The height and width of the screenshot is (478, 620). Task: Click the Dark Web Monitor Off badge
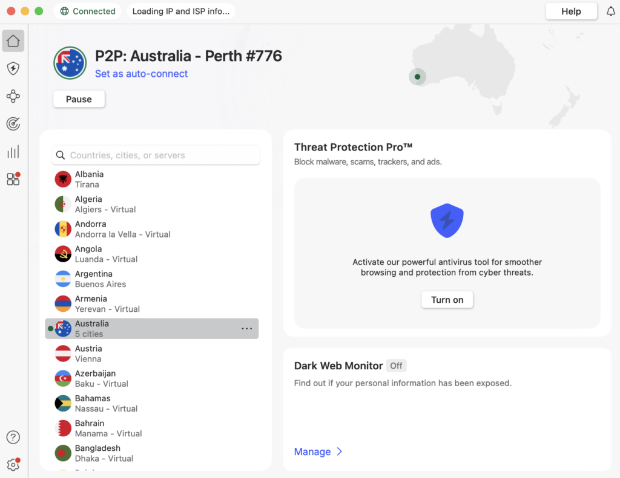396,366
